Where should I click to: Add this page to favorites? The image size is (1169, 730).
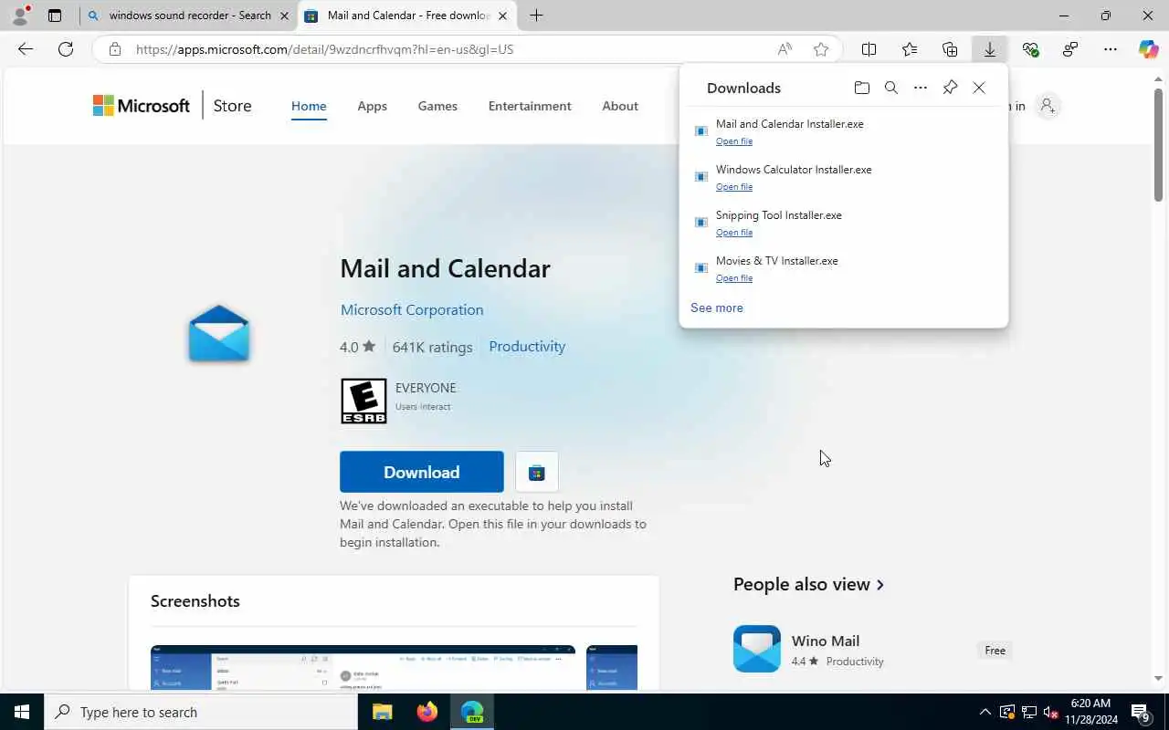point(821,49)
